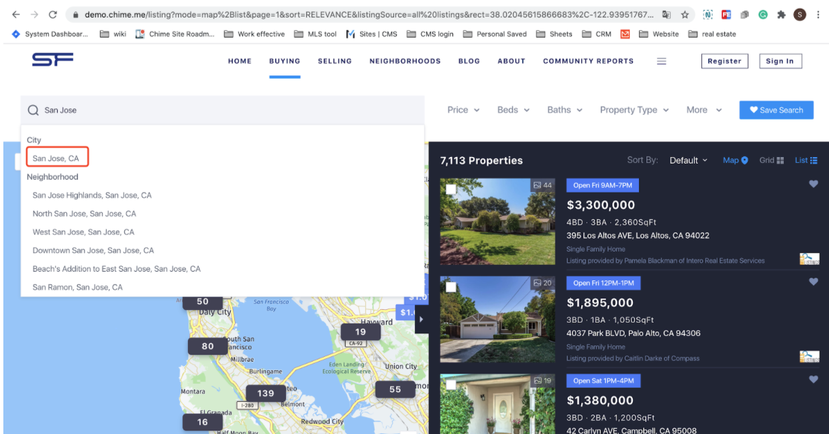The width and height of the screenshot is (829, 434).
Task: Open the BUYING nav item
Action: (285, 61)
